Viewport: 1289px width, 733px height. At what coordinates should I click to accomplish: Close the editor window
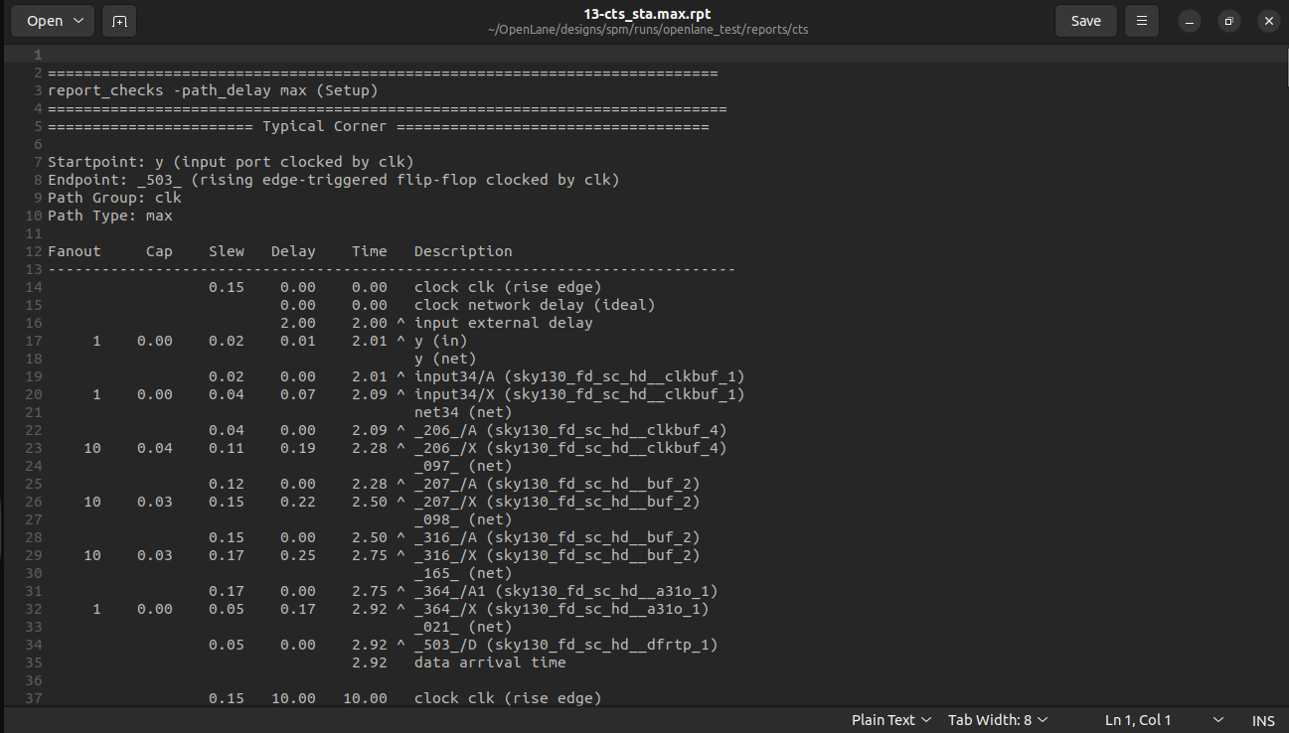1268,20
